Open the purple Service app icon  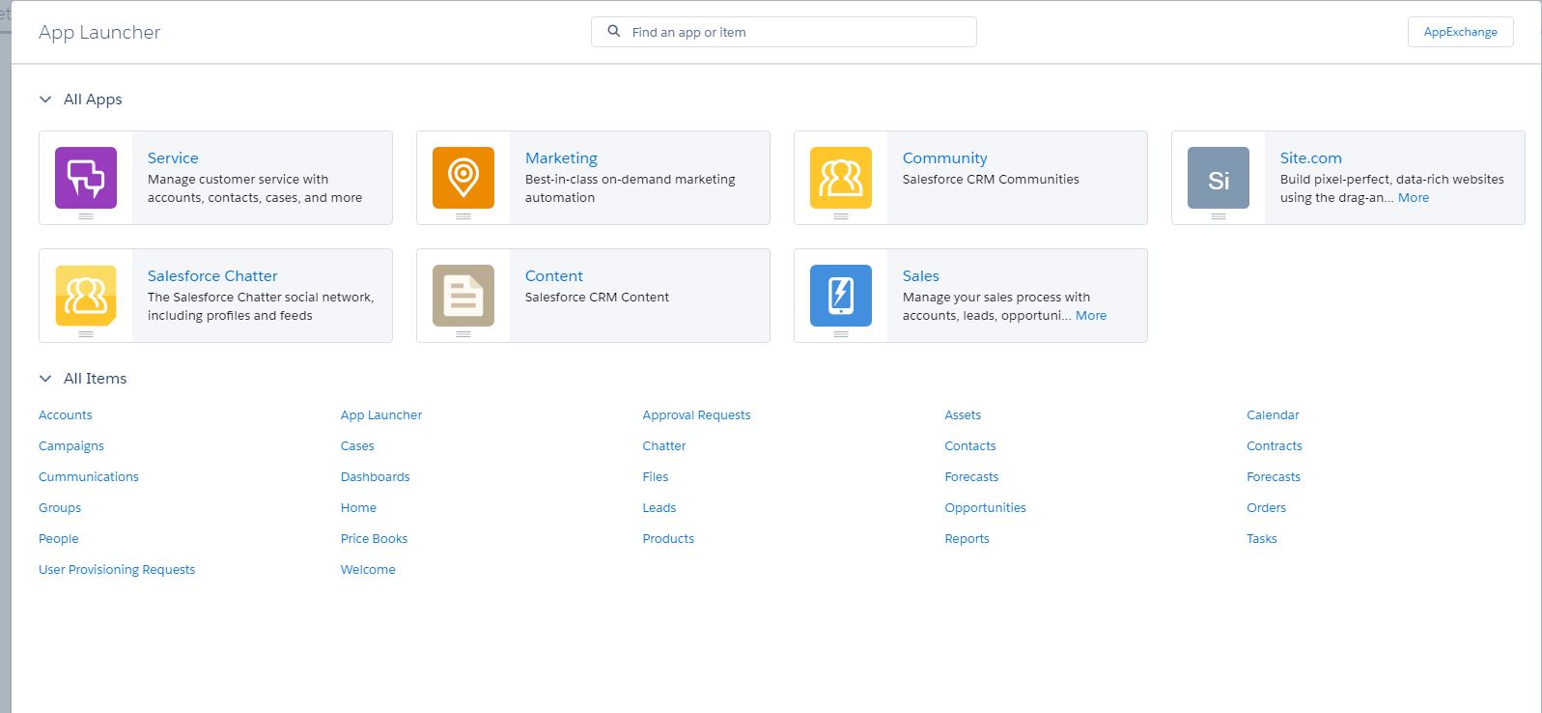point(86,178)
